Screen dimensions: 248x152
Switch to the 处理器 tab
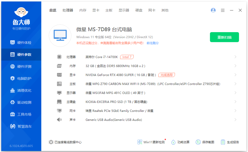[x=68, y=10]
